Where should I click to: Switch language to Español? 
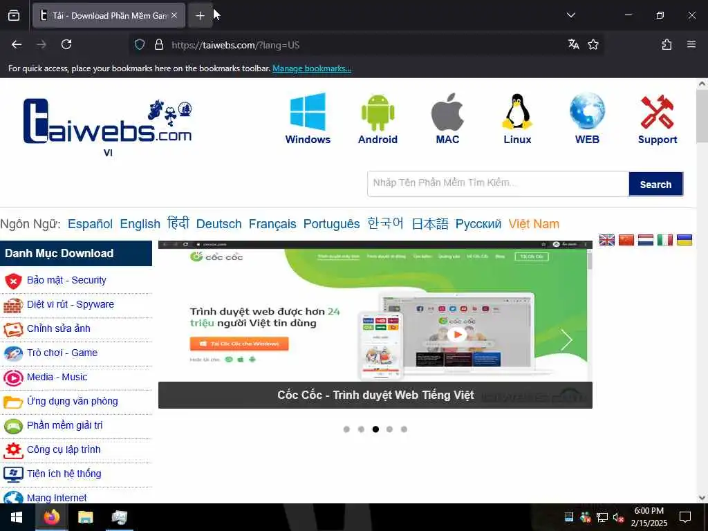point(90,224)
